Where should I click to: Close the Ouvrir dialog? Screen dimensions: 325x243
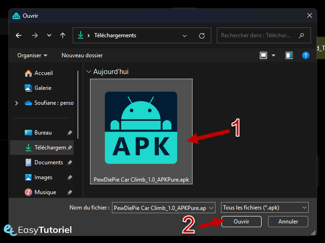310,15
